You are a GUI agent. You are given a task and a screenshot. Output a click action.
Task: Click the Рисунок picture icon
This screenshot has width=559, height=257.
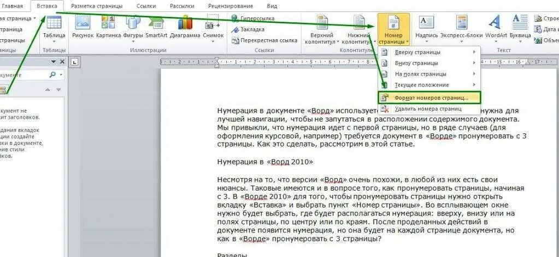point(83,27)
